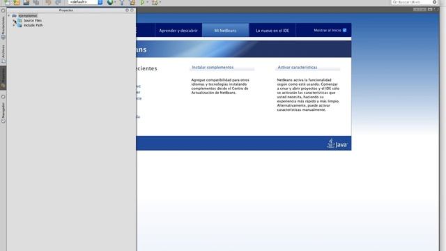
Task: Switch to Lo nuevo en el IDE tab
Action: tap(272, 30)
